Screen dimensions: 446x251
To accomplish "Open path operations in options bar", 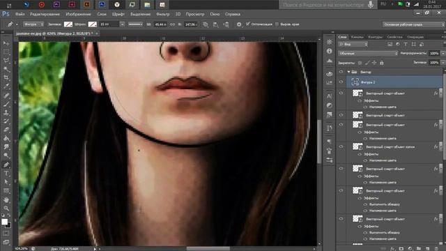I will pos(206,25).
